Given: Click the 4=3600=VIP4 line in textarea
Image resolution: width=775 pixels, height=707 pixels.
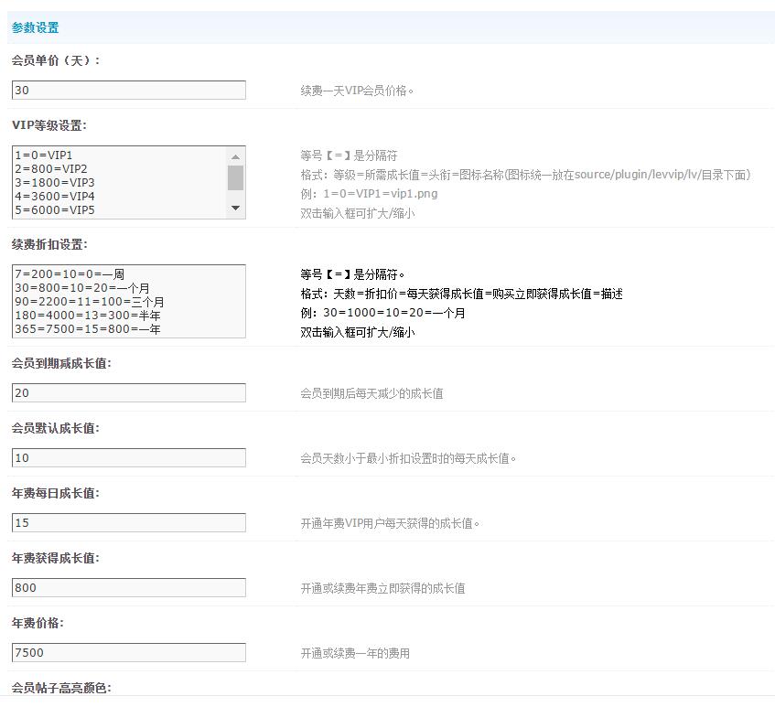Looking at the screenshot, I should pos(55,197).
